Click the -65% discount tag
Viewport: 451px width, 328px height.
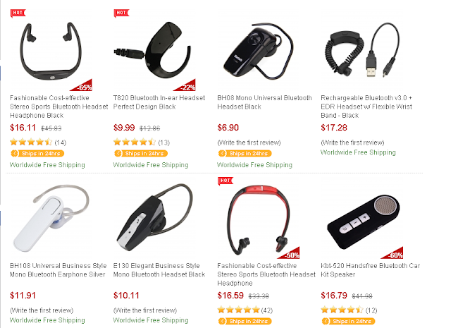[83, 85]
